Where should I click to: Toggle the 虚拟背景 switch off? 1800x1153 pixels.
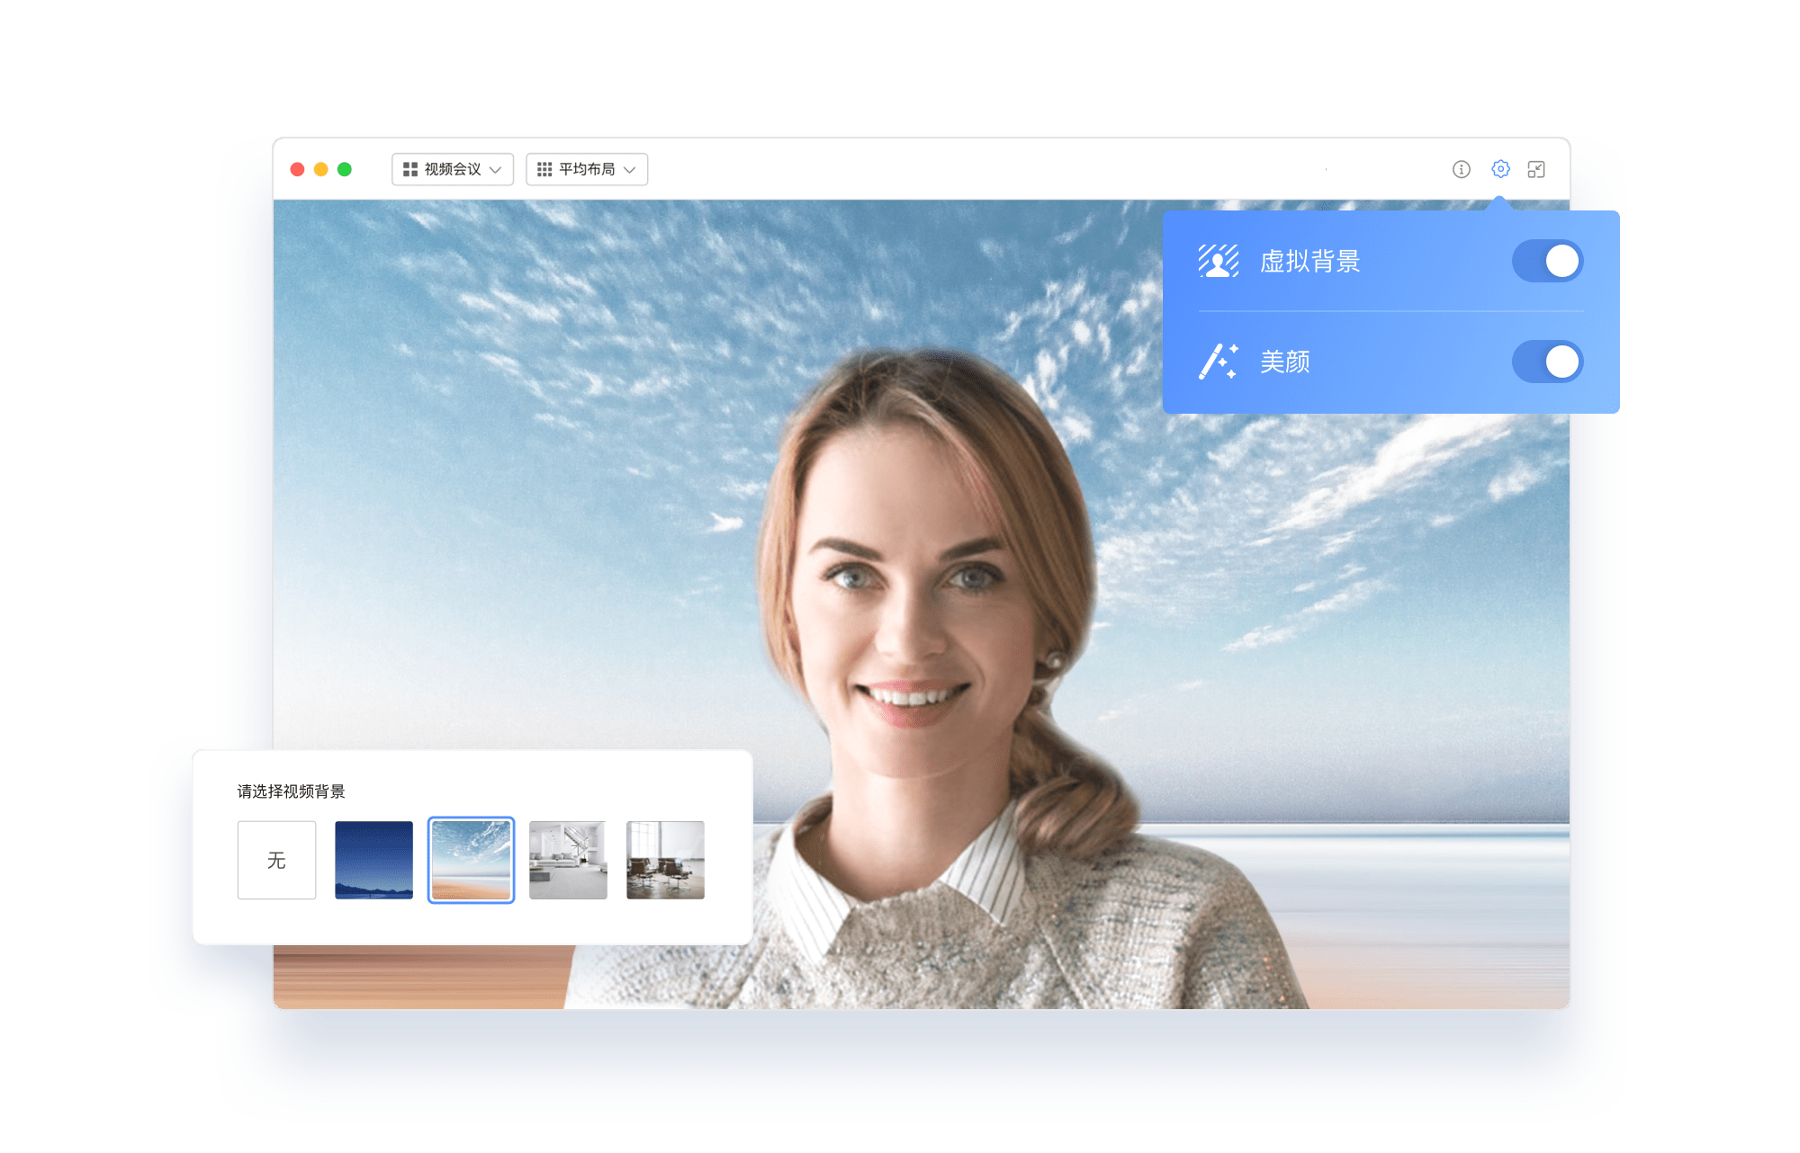(1547, 261)
